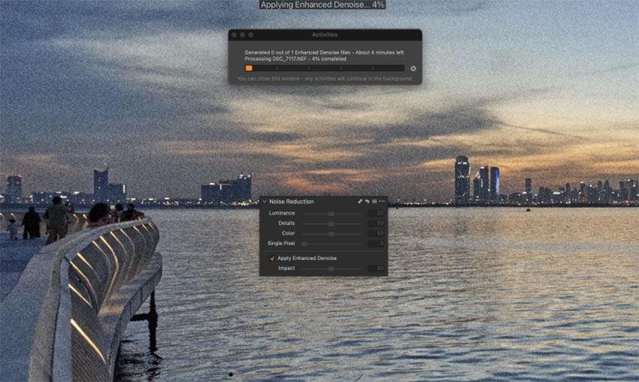Click the Single Pixel label
639x382 pixels.
click(281, 244)
